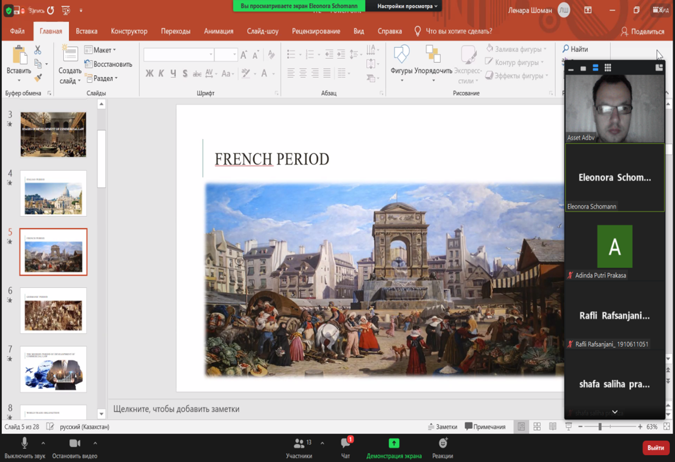Click the Create slide (Создать слайд) icon
The image size is (675, 462).
(x=70, y=54)
